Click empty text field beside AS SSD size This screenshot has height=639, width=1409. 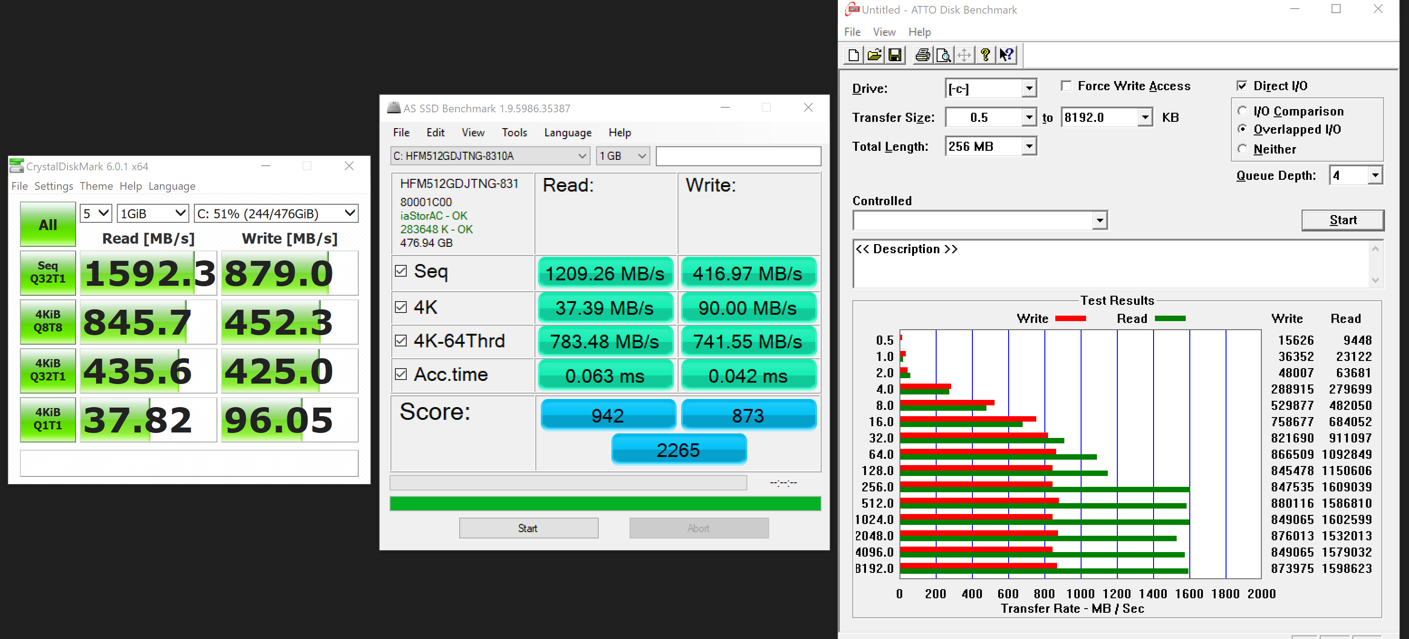click(738, 156)
